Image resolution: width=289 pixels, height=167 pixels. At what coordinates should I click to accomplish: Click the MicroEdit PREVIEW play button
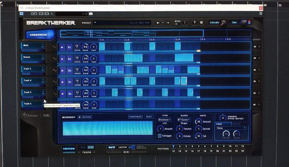85,117
